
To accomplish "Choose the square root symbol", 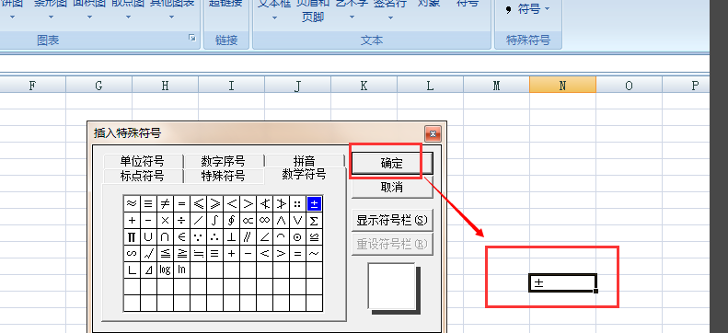I will click(x=148, y=253).
